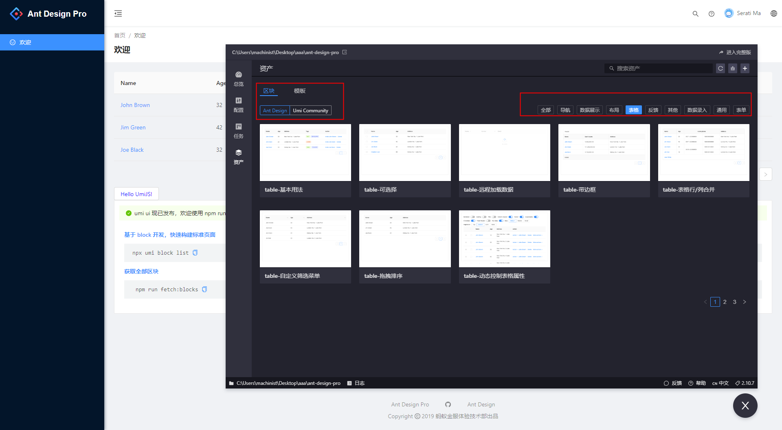Select the Umi Community source option
Image resolution: width=782 pixels, height=430 pixels.
coord(310,110)
